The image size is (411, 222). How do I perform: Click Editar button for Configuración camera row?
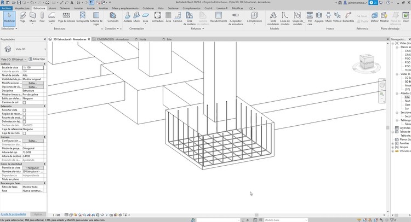click(x=32, y=141)
